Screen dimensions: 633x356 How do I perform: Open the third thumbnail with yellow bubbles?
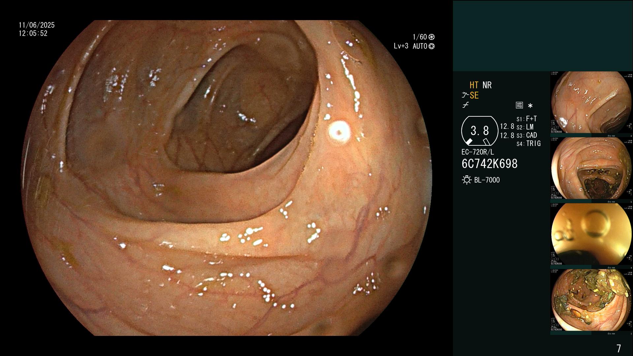591,235
